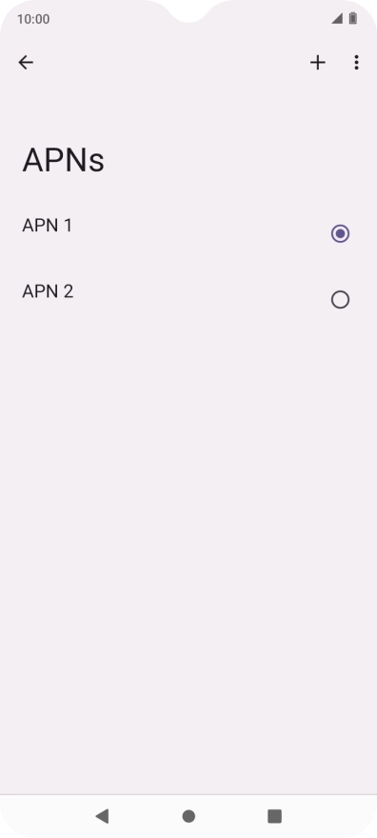Tap the APNs page title
This screenshot has height=838, width=377.
[x=63, y=160]
